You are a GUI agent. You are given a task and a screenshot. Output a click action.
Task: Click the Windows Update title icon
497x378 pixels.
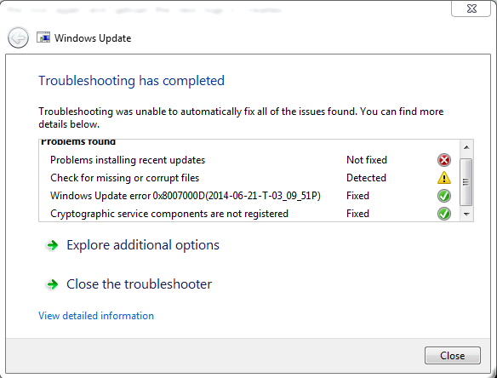[x=43, y=37]
